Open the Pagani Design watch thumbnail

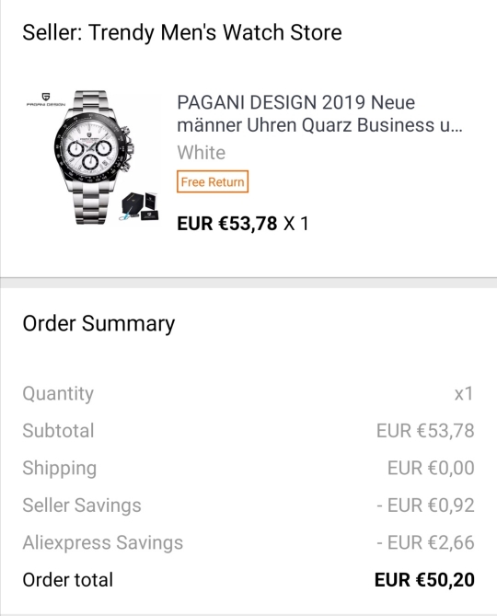tap(93, 157)
